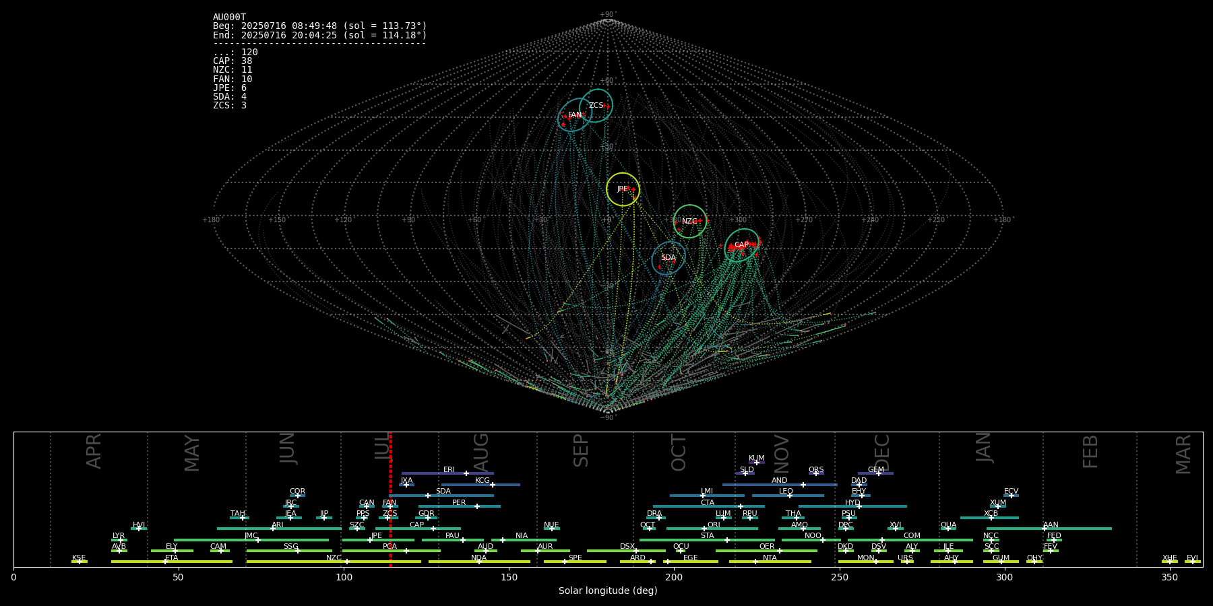Screen dimensions: 1213x606
Task: Click the ERI shower bar in timeline
Action: click(447, 473)
